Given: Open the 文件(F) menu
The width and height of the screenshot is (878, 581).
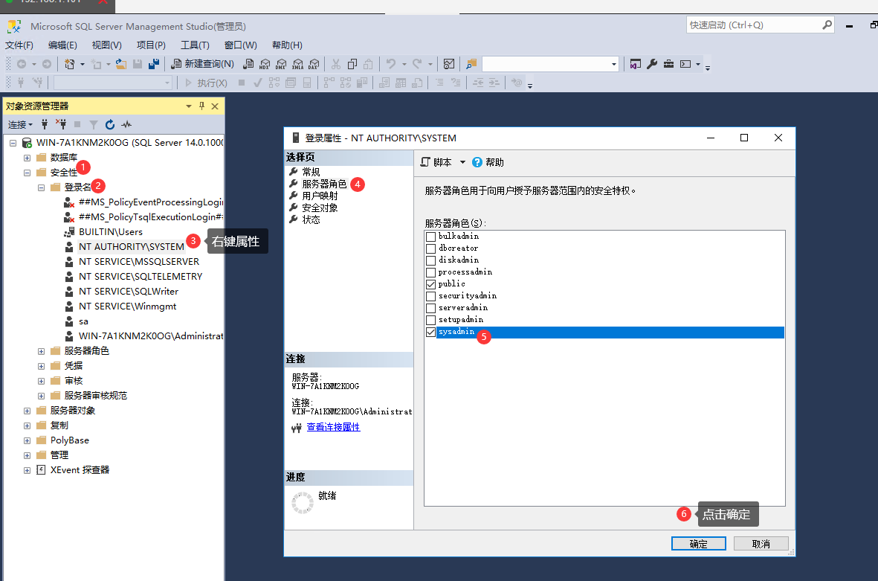Looking at the screenshot, I should pos(19,45).
